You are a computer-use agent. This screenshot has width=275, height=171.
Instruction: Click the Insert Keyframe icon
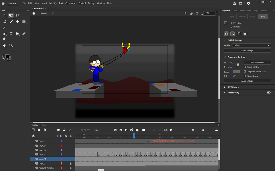click(x=116, y=130)
